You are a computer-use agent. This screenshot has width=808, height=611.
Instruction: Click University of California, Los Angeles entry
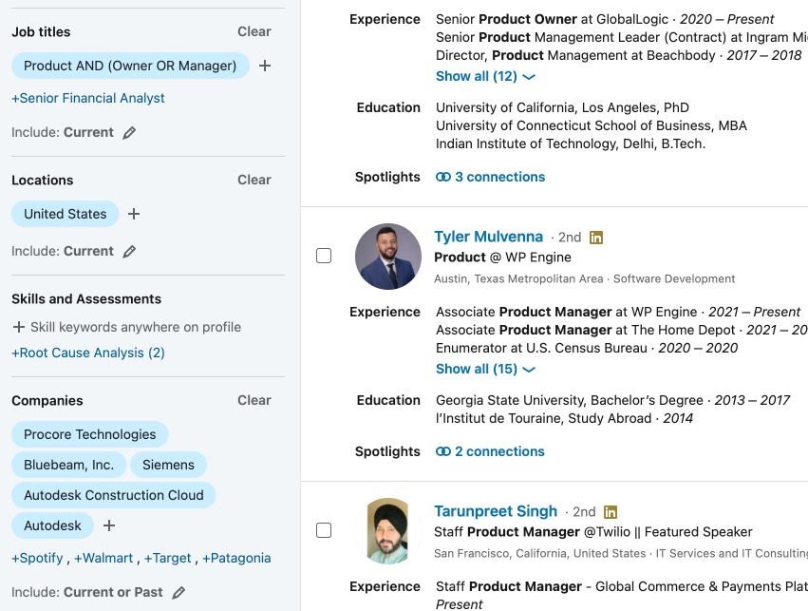562,107
